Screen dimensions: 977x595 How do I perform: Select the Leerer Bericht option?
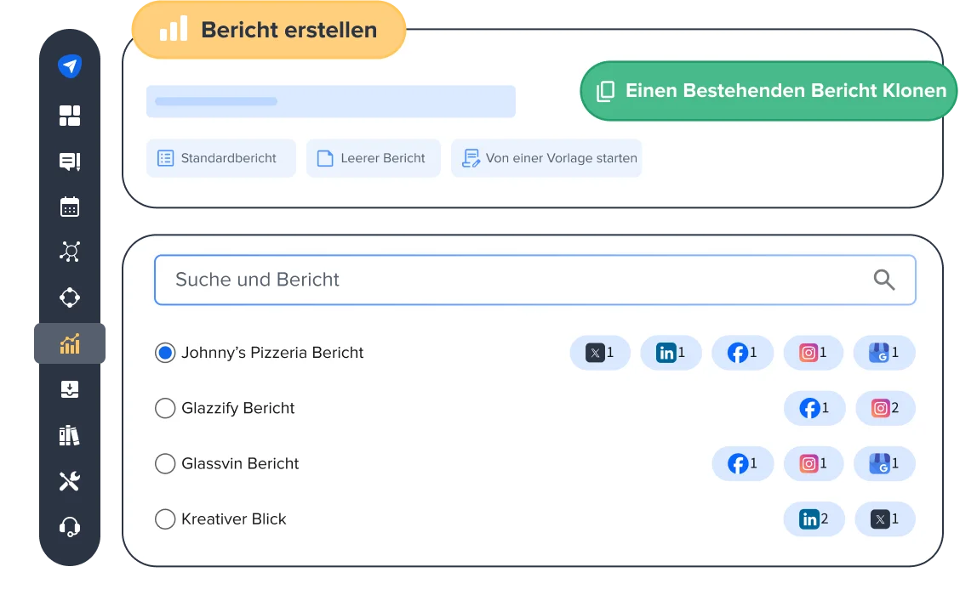pos(373,158)
